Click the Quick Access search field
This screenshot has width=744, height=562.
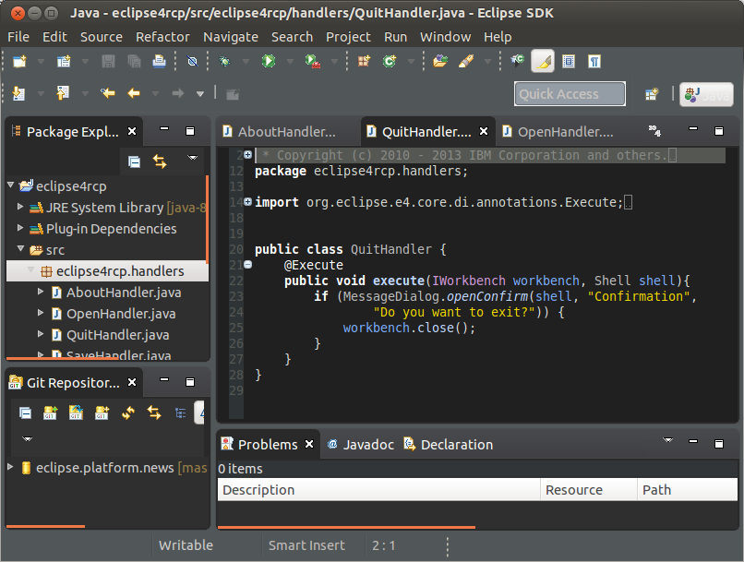coord(570,94)
